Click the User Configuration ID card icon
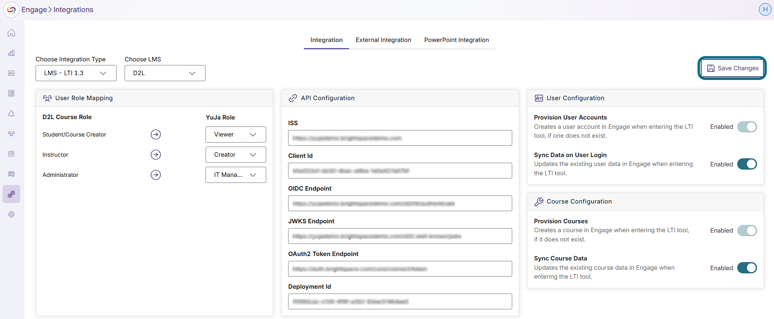Screen dimensions: 774x319 539,98
